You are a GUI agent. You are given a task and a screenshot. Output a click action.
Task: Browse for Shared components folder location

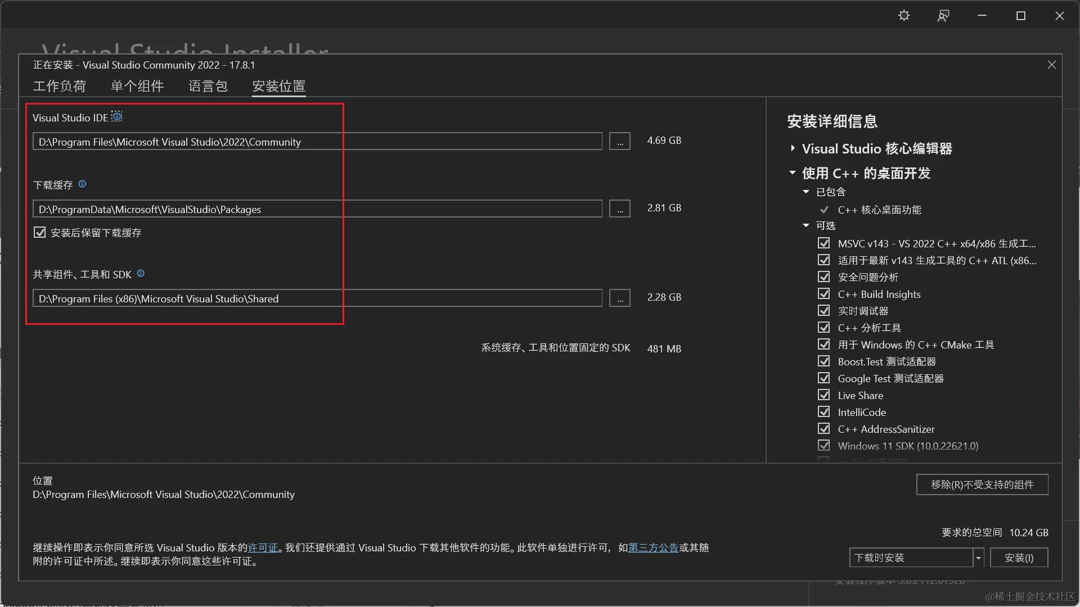point(619,298)
